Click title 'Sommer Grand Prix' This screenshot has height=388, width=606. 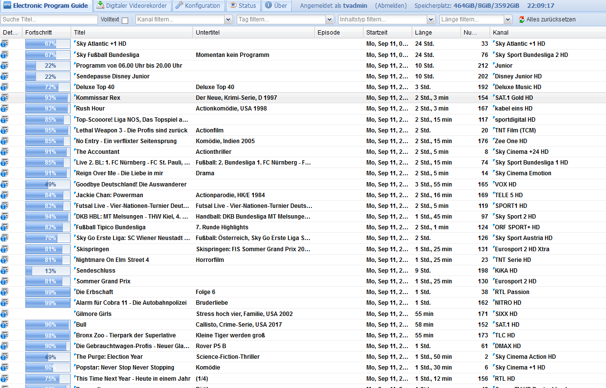coord(103,281)
